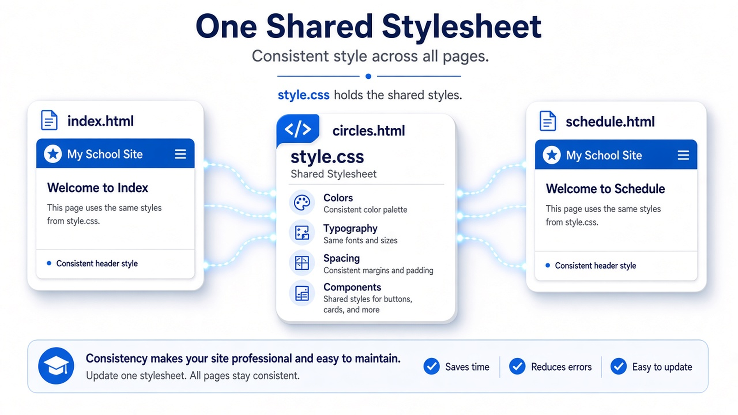Click the Welcome to Schedule heading
The width and height of the screenshot is (738, 415).
pyautogui.click(x=606, y=189)
